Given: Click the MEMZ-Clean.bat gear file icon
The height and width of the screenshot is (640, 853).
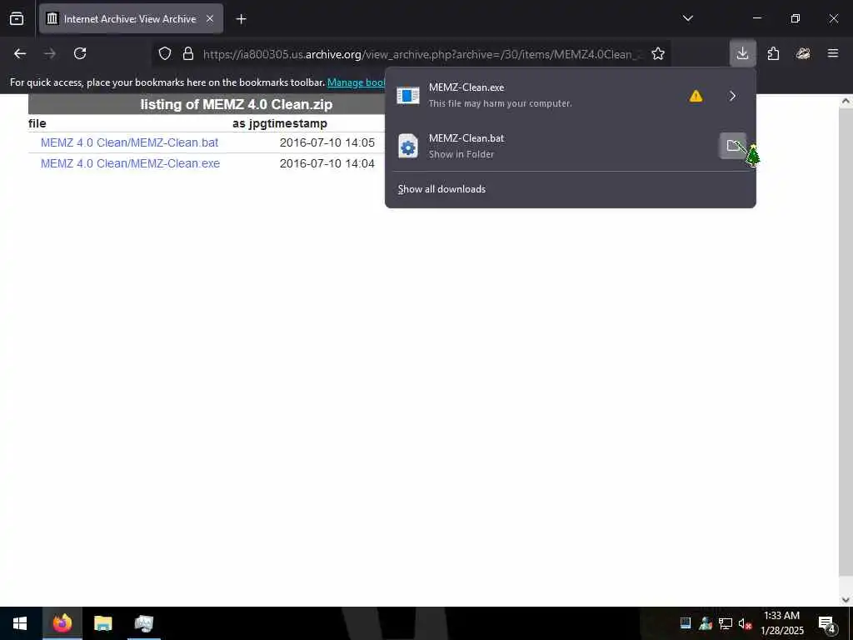Looking at the screenshot, I should tap(408, 146).
